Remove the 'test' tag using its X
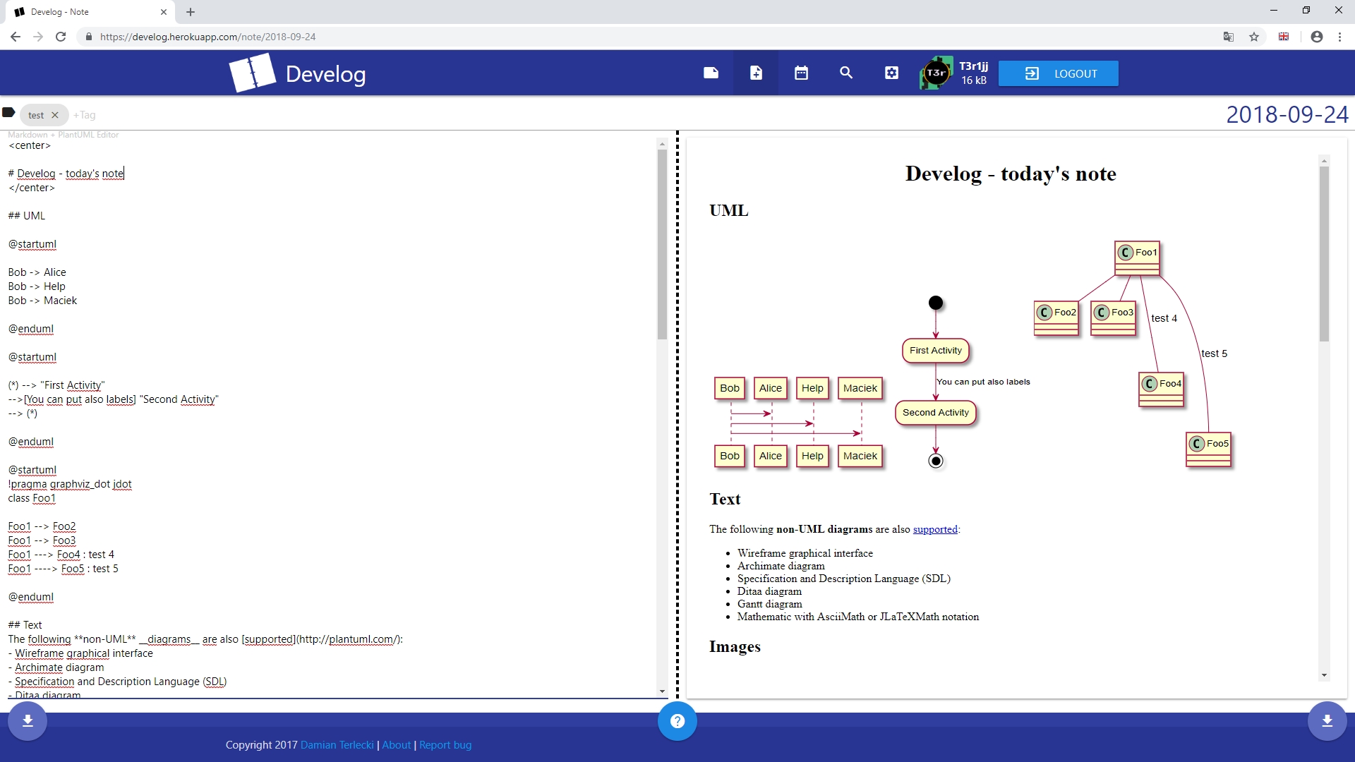The width and height of the screenshot is (1355, 762). click(55, 115)
